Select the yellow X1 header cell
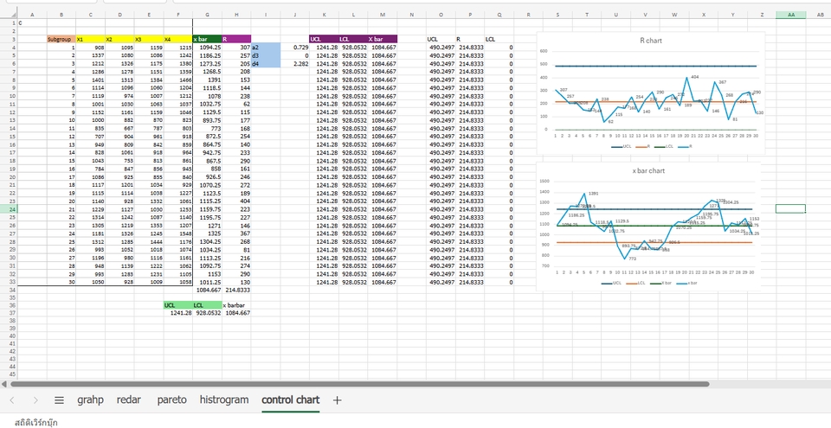 point(90,39)
